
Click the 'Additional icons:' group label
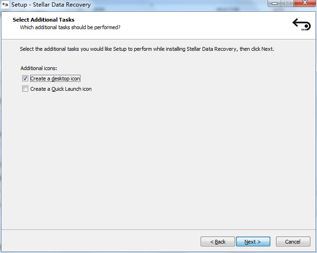pyautogui.click(x=39, y=68)
